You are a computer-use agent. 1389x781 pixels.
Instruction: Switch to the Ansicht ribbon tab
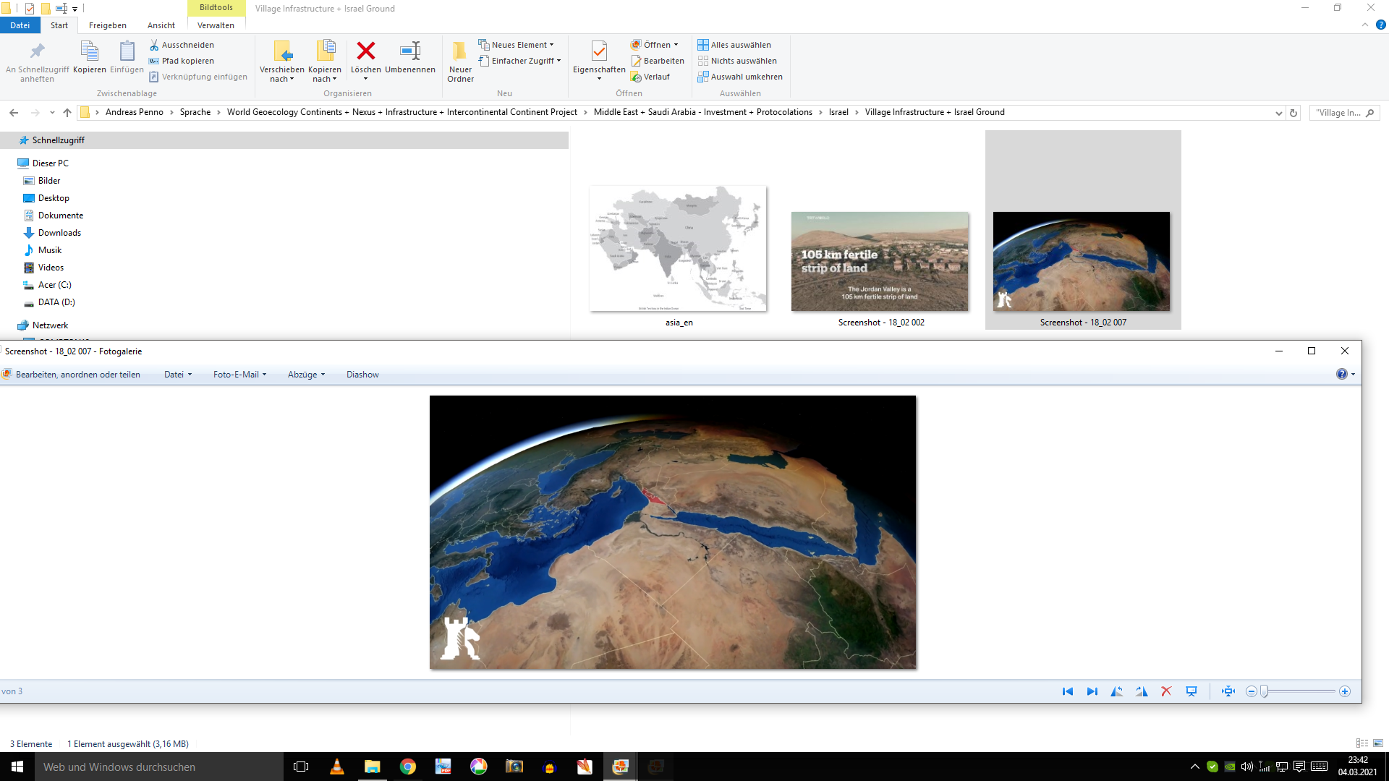[161, 25]
